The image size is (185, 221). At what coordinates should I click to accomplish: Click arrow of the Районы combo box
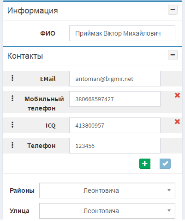click(x=169, y=190)
